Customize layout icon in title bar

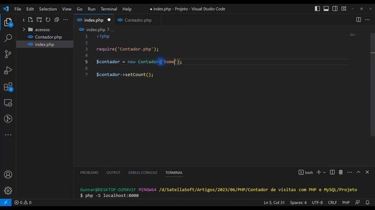tap(344, 9)
